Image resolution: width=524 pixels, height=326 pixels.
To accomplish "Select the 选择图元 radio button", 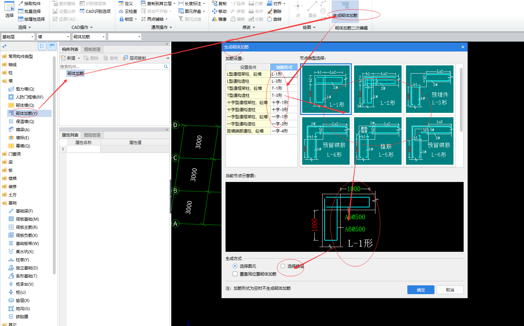I will point(235,266).
